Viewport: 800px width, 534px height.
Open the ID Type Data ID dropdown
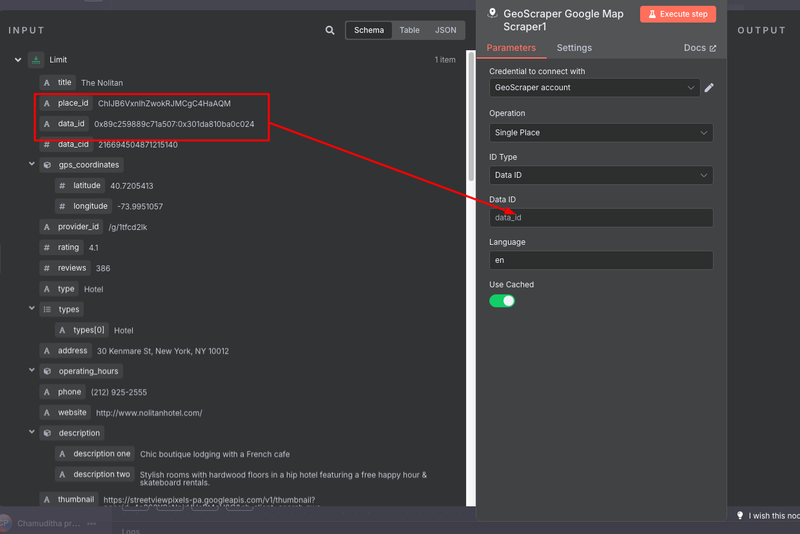(601, 175)
